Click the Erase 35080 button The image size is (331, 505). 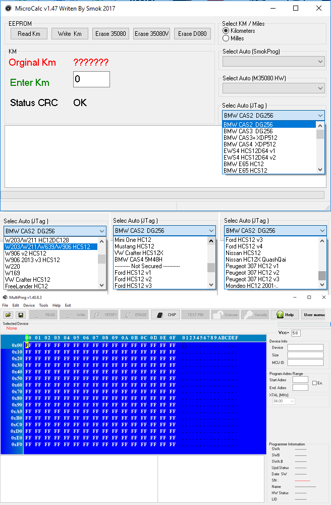[x=111, y=34]
